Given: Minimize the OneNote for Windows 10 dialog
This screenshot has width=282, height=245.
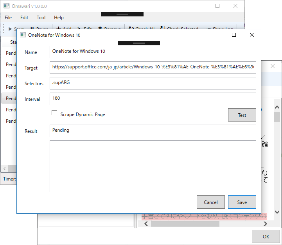Looking at the screenshot, I should (x=216, y=35).
